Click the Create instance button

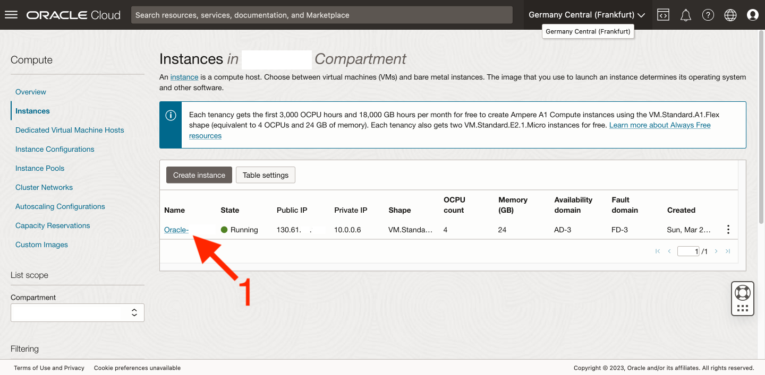click(199, 175)
